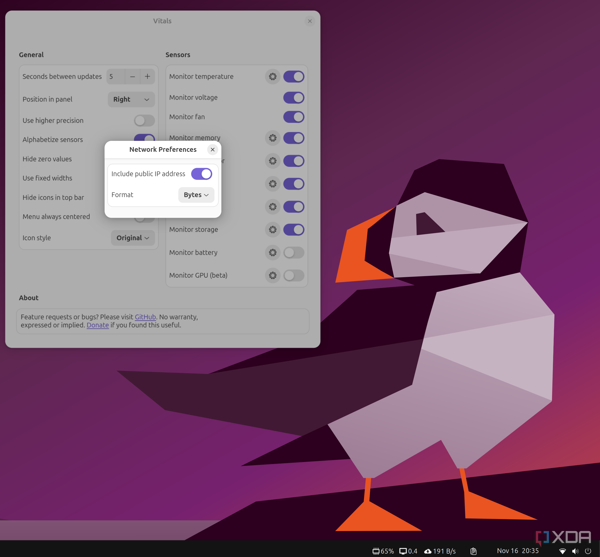Open the Wi-Fi status icon
600x557 pixels.
coord(562,551)
